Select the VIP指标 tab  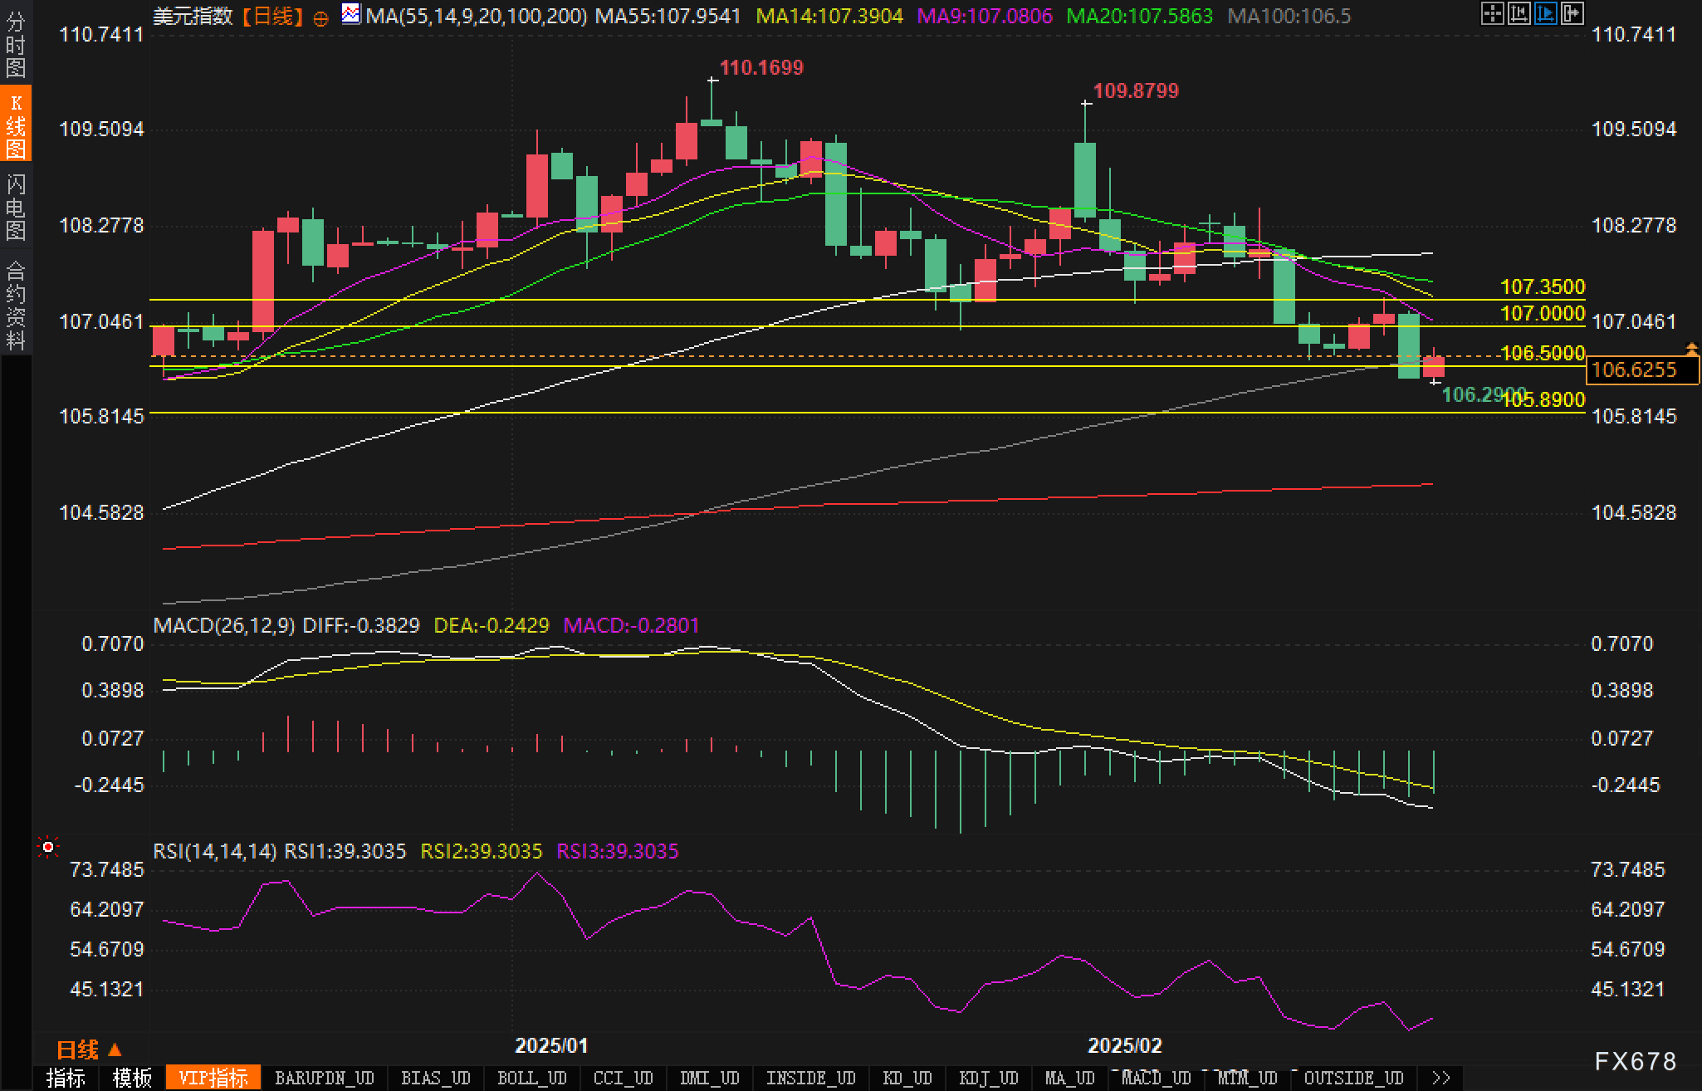pos(213,1078)
